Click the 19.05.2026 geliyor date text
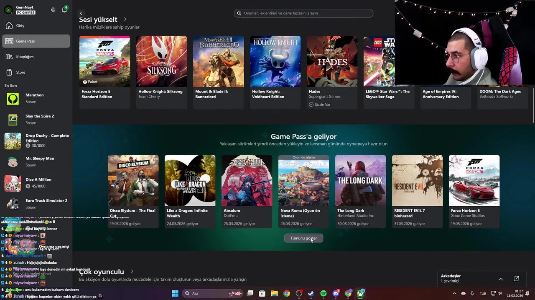Screen dimensions: 535x300 tap(466, 224)
